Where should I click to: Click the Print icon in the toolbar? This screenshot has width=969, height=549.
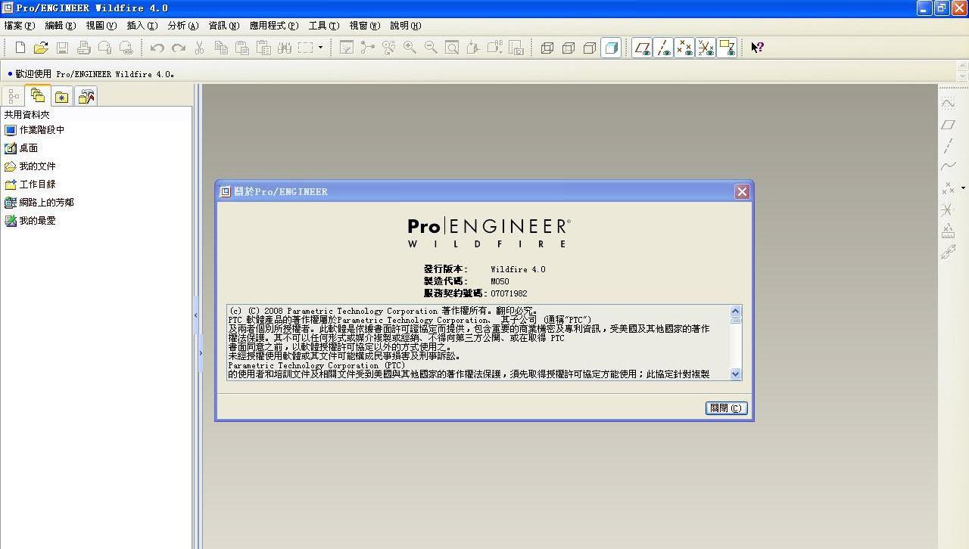coord(84,48)
